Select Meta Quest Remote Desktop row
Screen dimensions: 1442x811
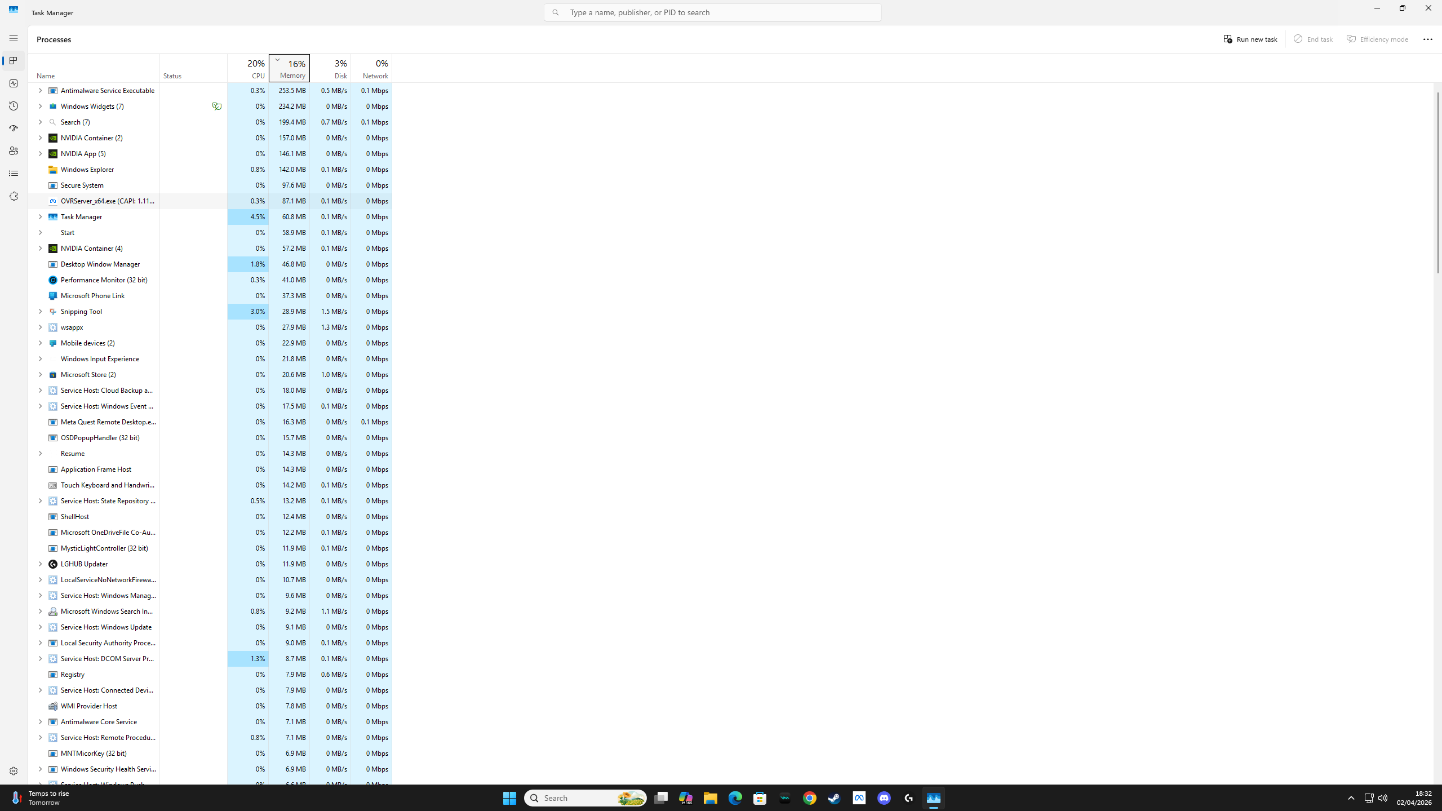tap(210, 422)
